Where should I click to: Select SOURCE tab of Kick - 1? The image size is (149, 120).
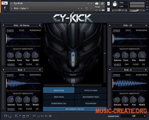click(x=11, y=109)
